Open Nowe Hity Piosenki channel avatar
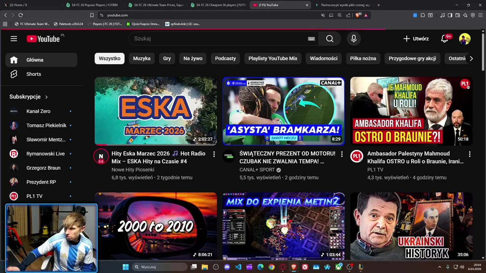The height and width of the screenshot is (273, 486). 101,156
